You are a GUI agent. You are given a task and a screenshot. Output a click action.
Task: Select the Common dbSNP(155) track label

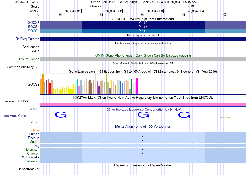tap(23, 67)
